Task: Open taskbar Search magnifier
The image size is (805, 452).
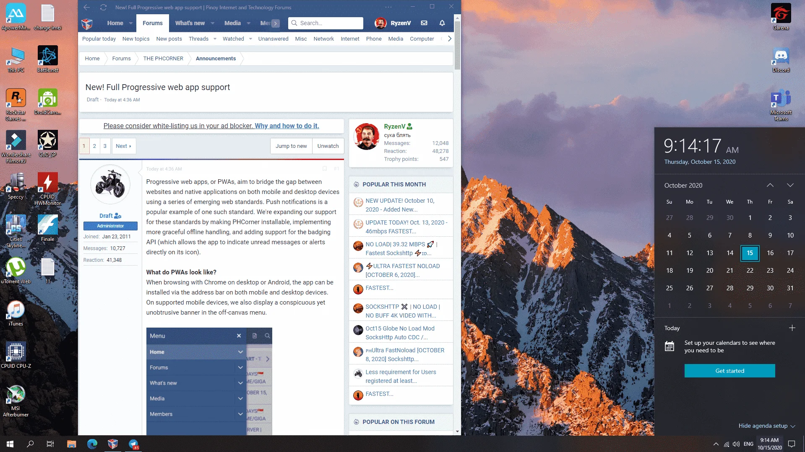Action: pos(30,444)
